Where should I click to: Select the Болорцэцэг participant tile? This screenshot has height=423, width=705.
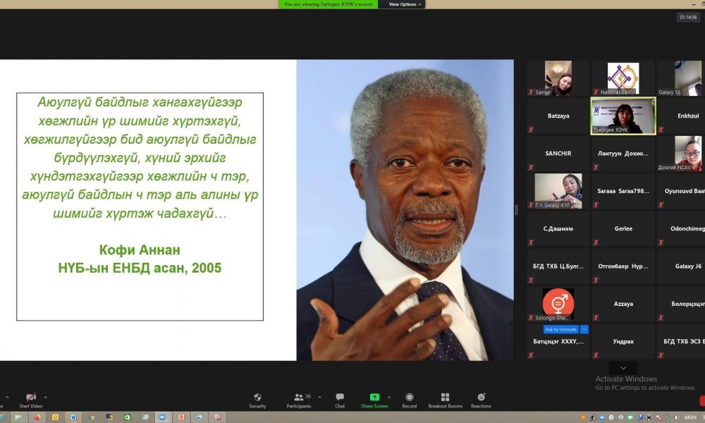point(681,305)
